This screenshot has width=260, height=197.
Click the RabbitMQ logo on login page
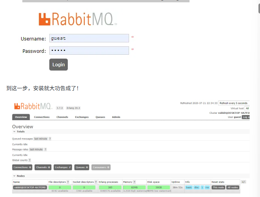(x=77, y=19)
